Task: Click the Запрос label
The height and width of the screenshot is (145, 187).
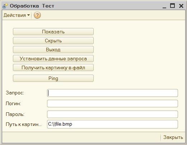Action: pos(15,93)
